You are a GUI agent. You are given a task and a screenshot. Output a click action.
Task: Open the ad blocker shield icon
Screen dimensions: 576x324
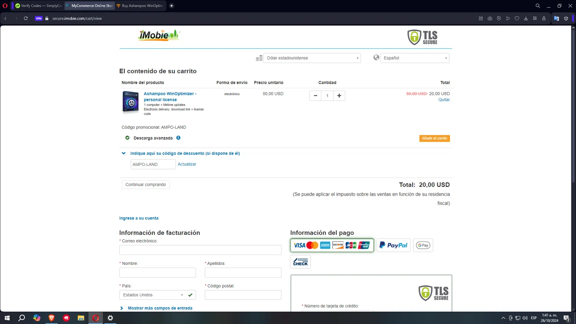pyautogui.click(x=499, y=18)
